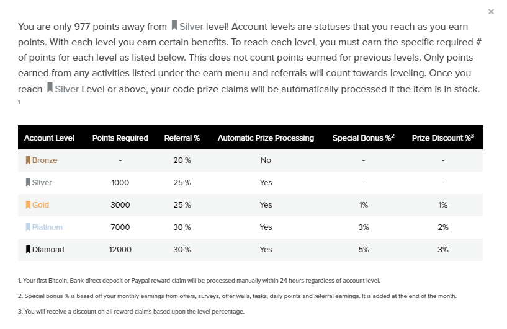Click the "Special Bonus %" column header
Image resolution: width=507 pixels, height=329 pixels.
click(x=363, y=138)
